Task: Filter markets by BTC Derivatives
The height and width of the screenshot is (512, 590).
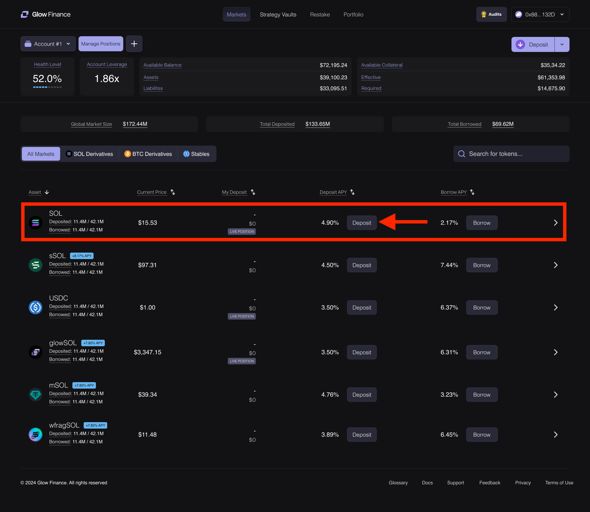Action: [148, 154]
